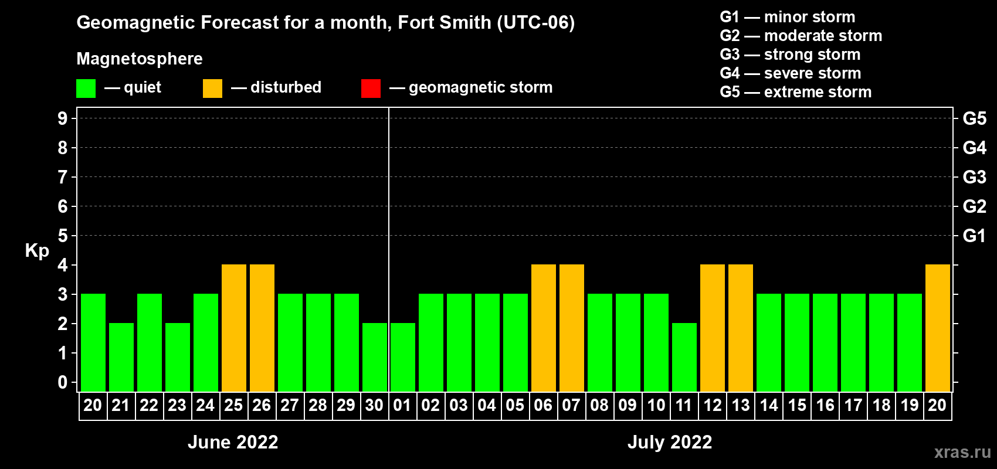Click the G2 right-axis label
The image size is (997, 469).
click(x=975, y=206)
